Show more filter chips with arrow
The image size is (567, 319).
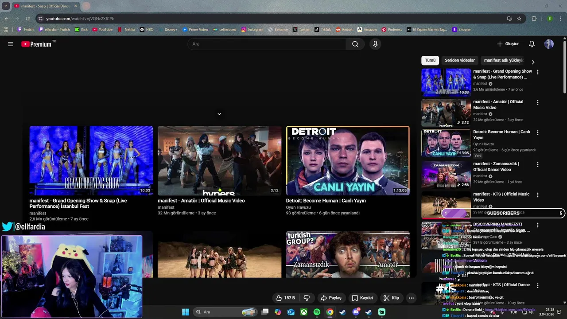pos(533,62)
